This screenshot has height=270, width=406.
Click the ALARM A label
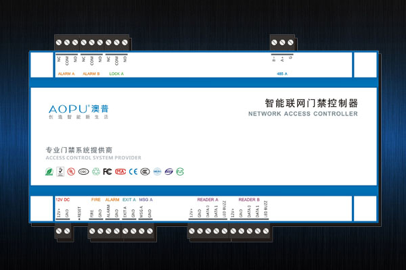click(66, 74)
